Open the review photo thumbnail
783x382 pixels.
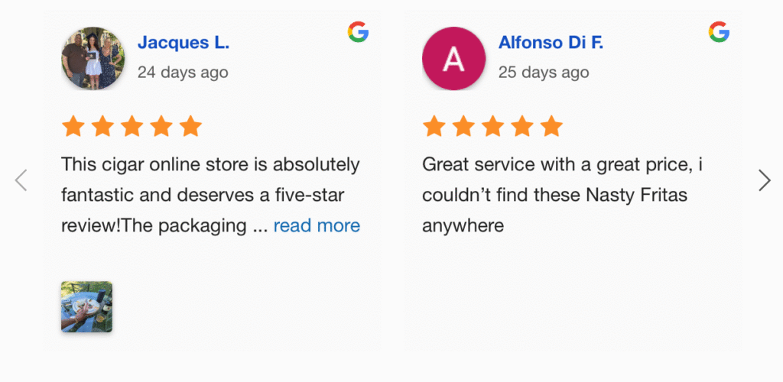87,306
